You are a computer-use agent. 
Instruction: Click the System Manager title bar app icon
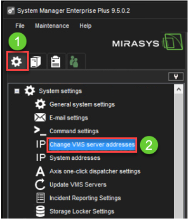[x=11, y=11]
